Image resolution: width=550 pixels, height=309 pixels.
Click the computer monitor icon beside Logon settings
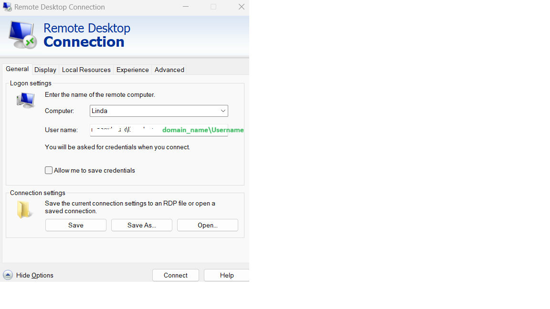click(x=25, y=100)
